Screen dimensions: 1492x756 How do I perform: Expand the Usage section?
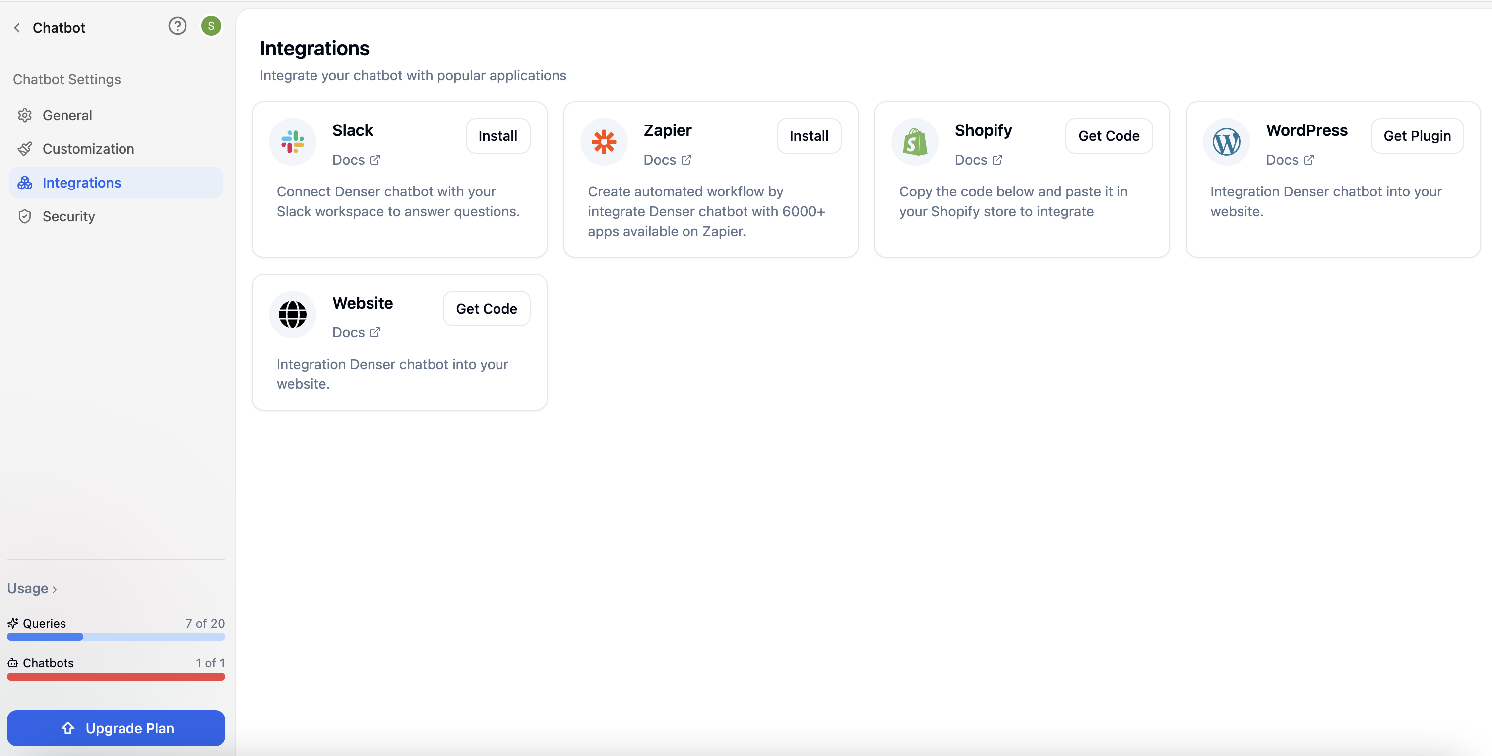[x=32, y=587]
